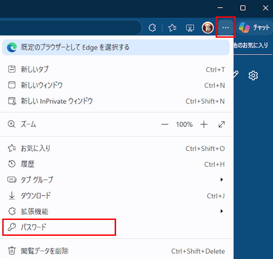Click the tab group icon

tap(12, 179)
